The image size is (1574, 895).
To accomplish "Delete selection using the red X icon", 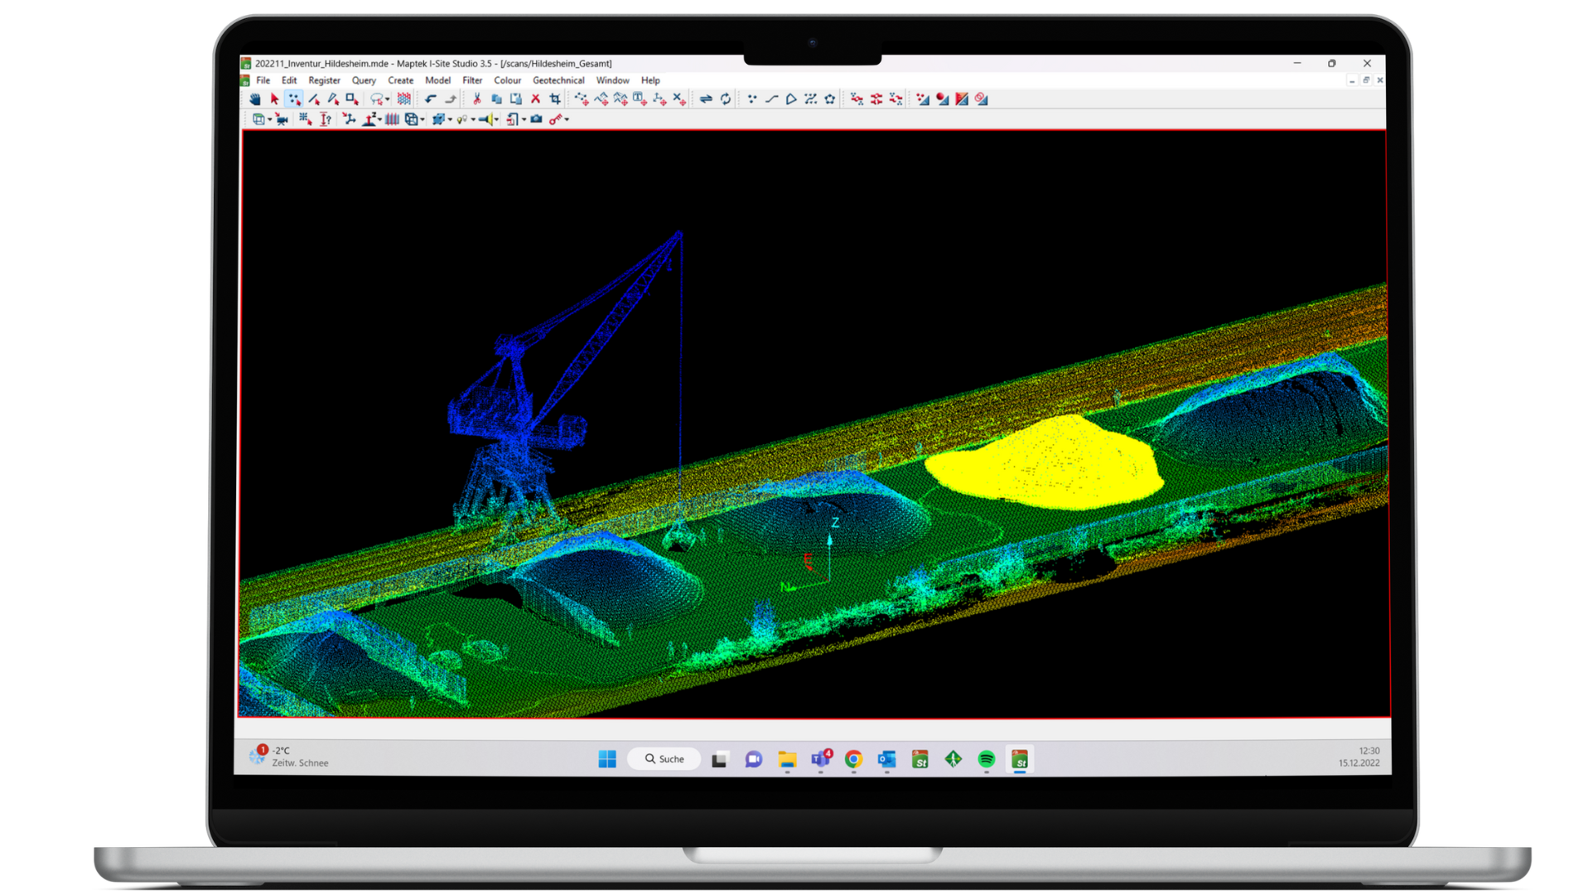I will 536,98.
